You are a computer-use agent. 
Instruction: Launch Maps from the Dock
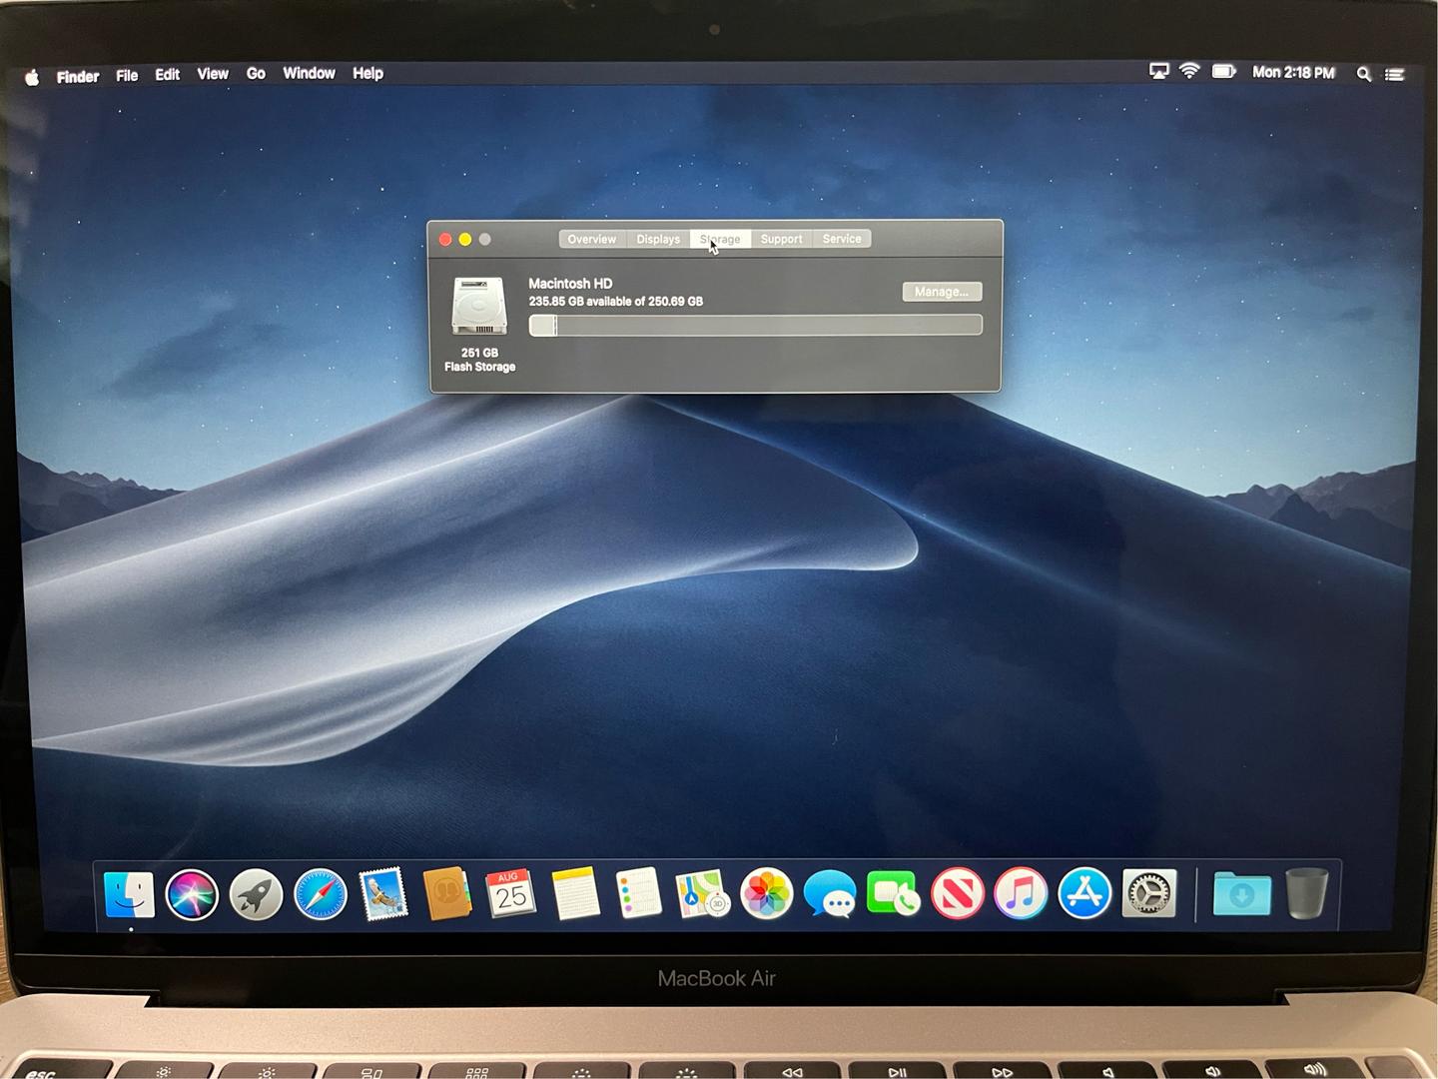[x=702, y=894]
